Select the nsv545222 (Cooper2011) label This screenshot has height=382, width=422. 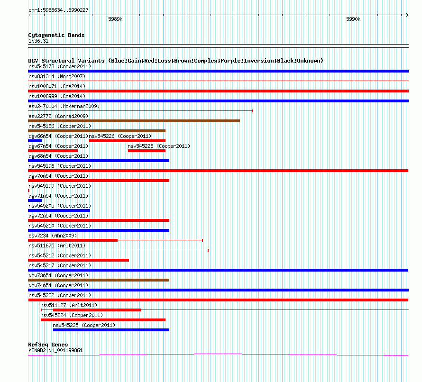tap(60, 295)
